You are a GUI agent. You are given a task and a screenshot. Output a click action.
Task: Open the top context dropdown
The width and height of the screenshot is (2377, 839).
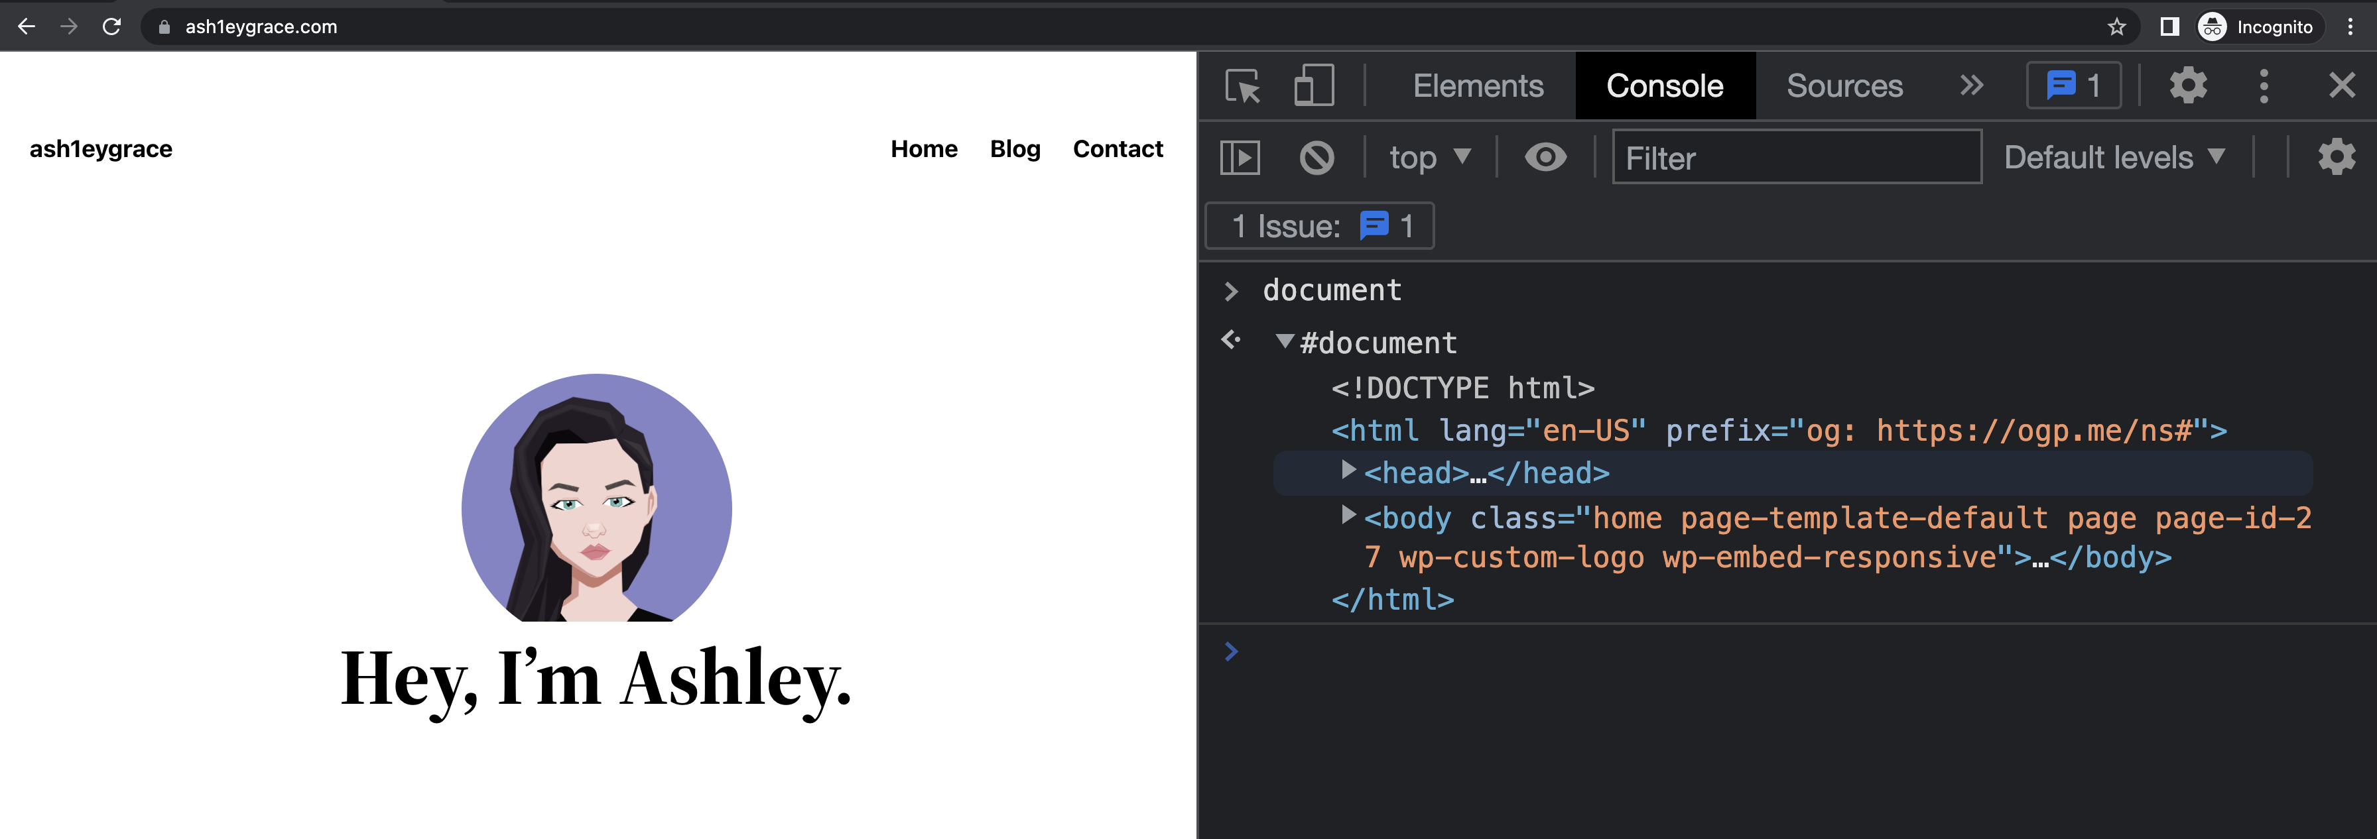click(x=1429, y=158)
